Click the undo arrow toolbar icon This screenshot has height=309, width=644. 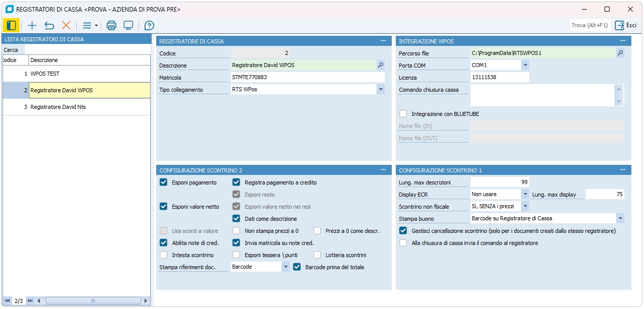coord(49,25)
